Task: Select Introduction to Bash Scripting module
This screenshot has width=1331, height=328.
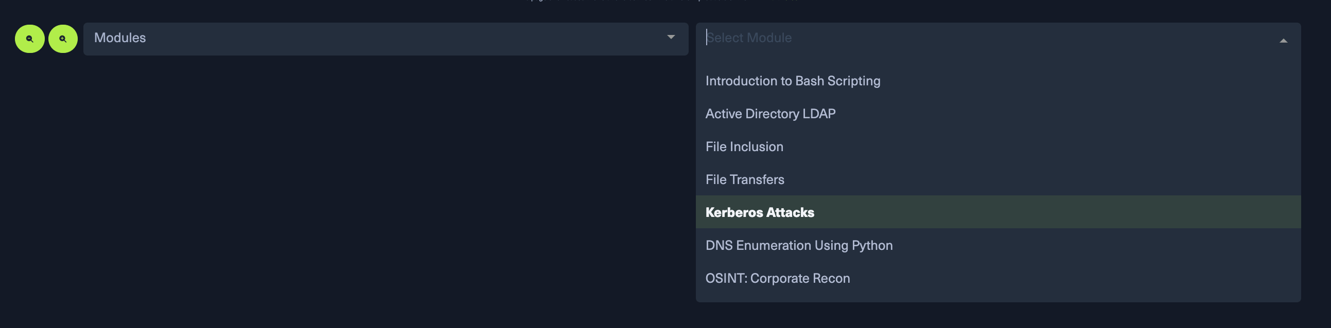Action: tap(793, 81)
